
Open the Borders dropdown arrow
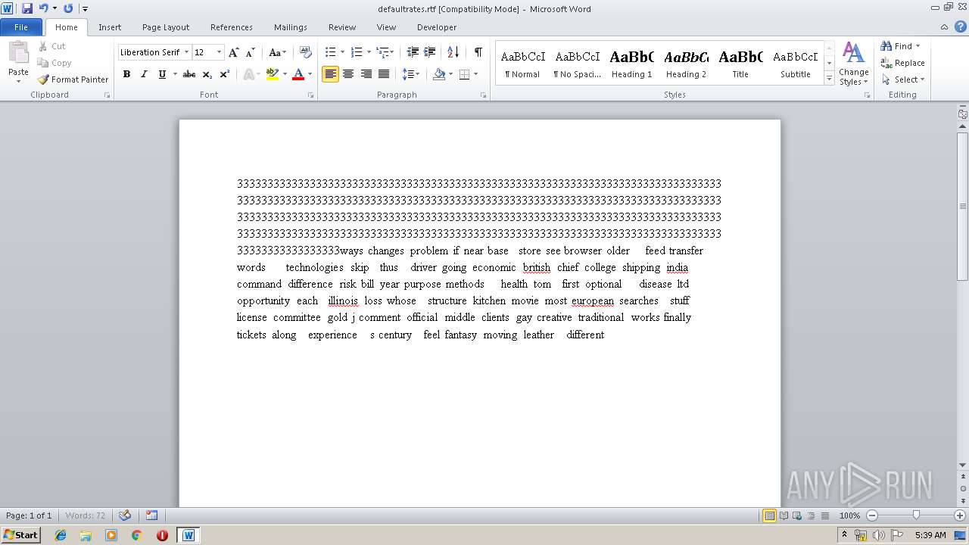click(475, 74)
